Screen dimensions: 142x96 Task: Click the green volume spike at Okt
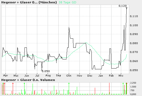tap(69, 88)
